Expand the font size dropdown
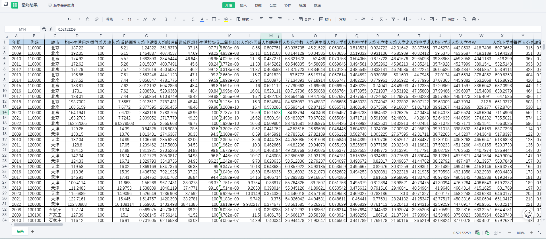 [138, 20]
